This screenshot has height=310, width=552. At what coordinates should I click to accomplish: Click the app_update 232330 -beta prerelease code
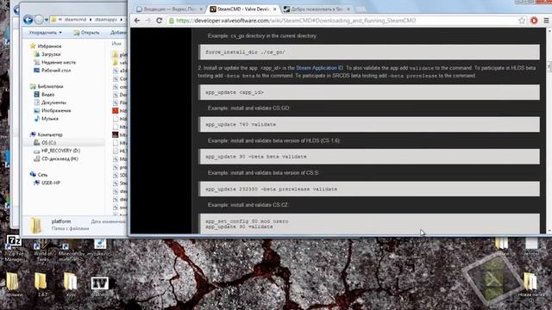[x=272, y=189]
